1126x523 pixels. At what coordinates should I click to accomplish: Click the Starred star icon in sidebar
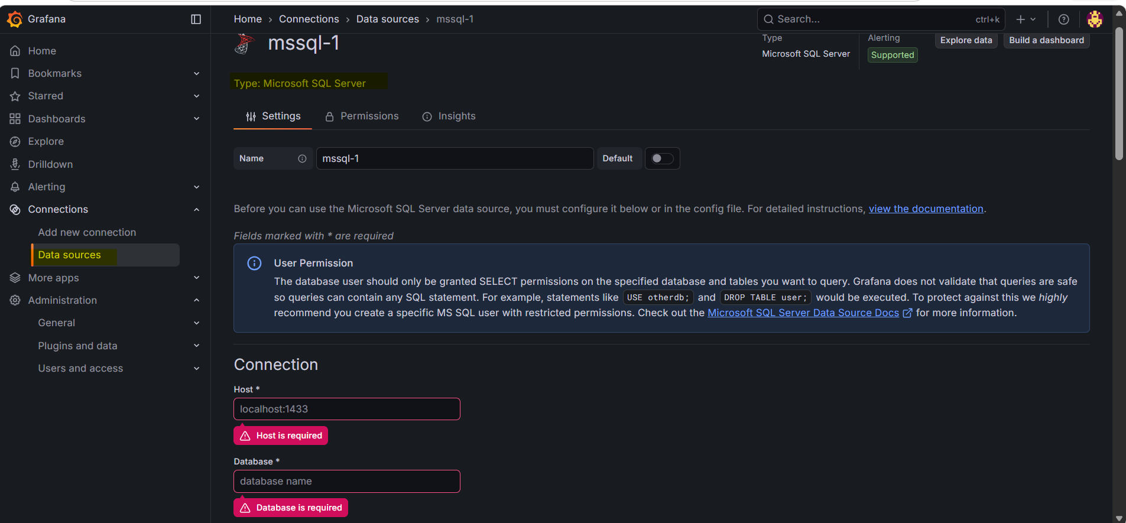[15, 96]
